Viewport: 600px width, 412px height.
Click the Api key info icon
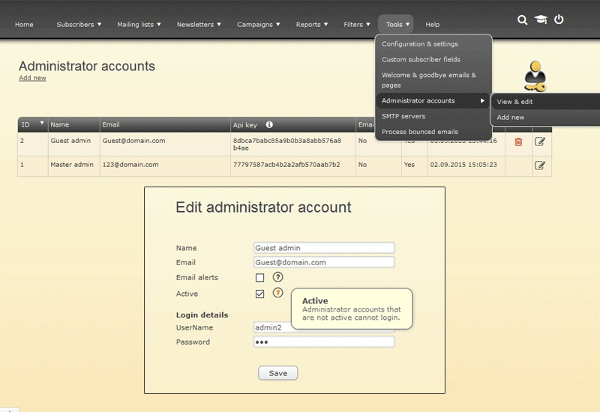coord(269,124)
